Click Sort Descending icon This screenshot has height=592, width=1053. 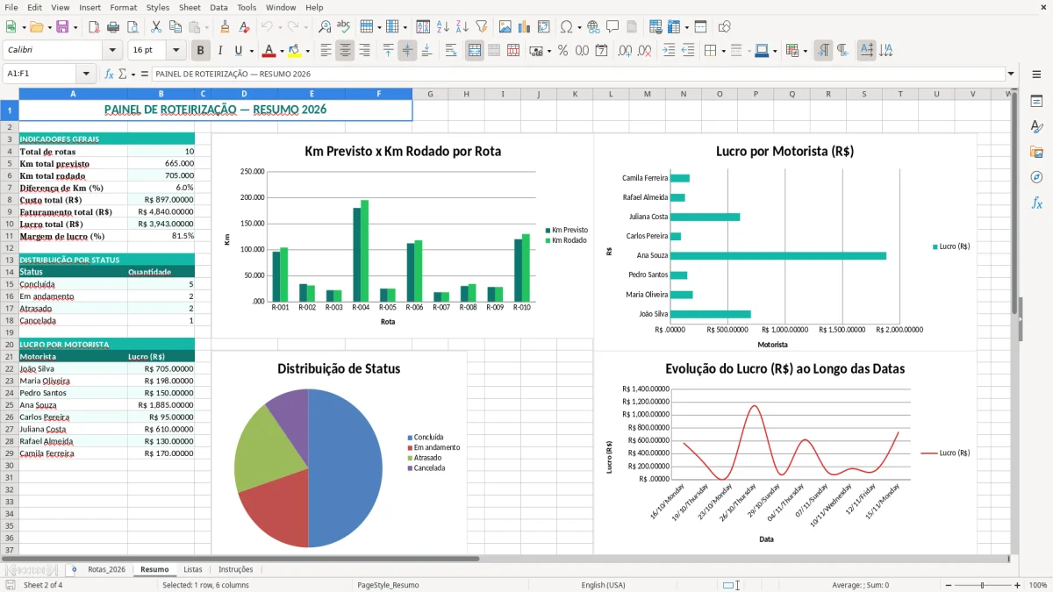tap(462, 27)
